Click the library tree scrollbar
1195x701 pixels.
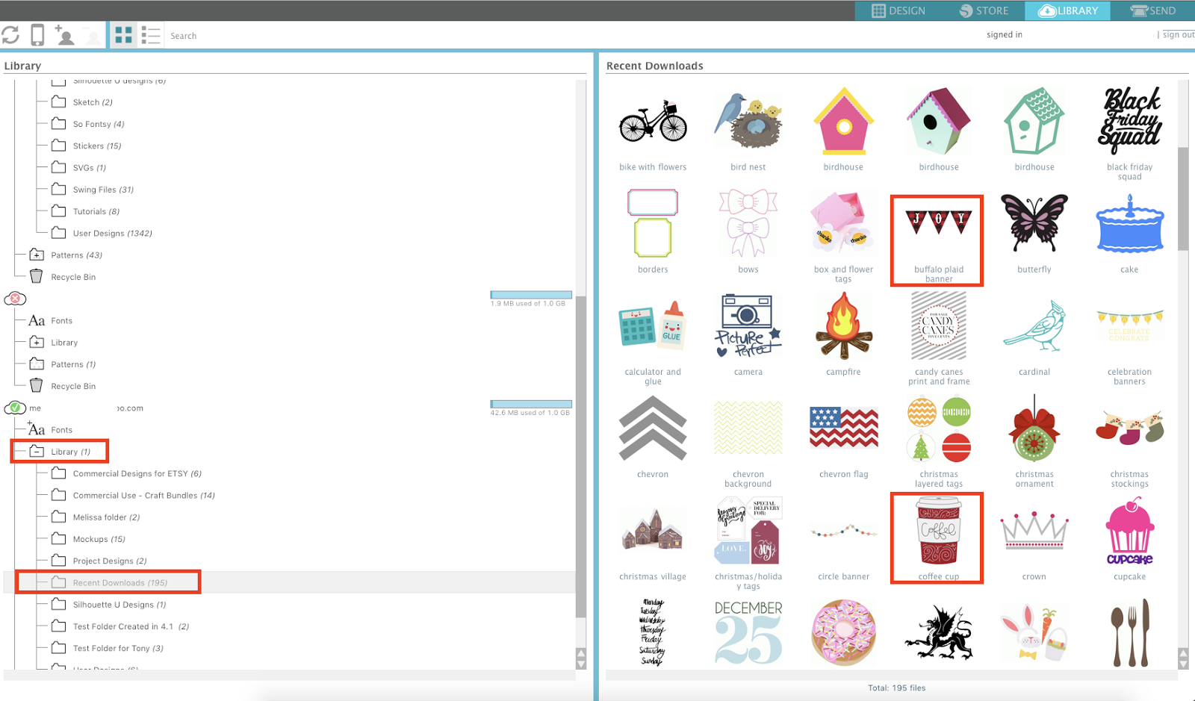pos(581,457)
